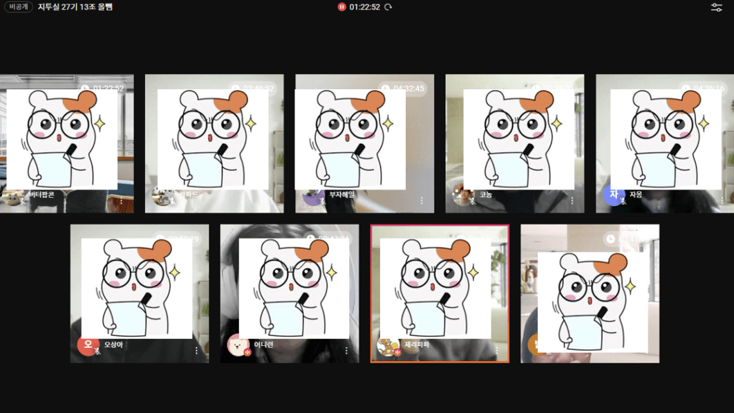The image size is (734, 413).
Task: Click the participant name 제리파파
Action: (x=417, y=345)
